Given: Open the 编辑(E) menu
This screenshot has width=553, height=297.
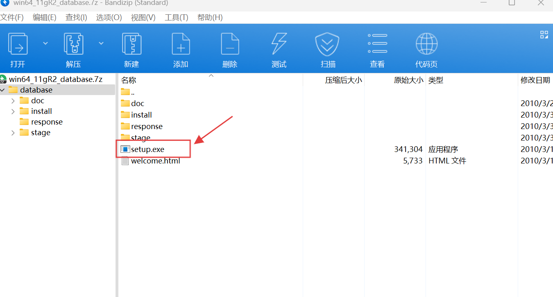Looking at the screenshot, I should 45,18.
